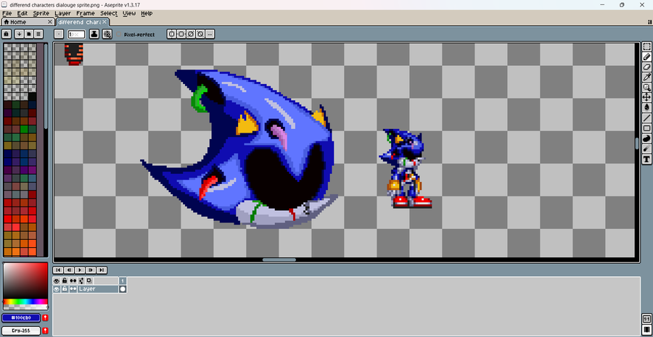Play the animation

pyautogui.click(x=80, y=270)
